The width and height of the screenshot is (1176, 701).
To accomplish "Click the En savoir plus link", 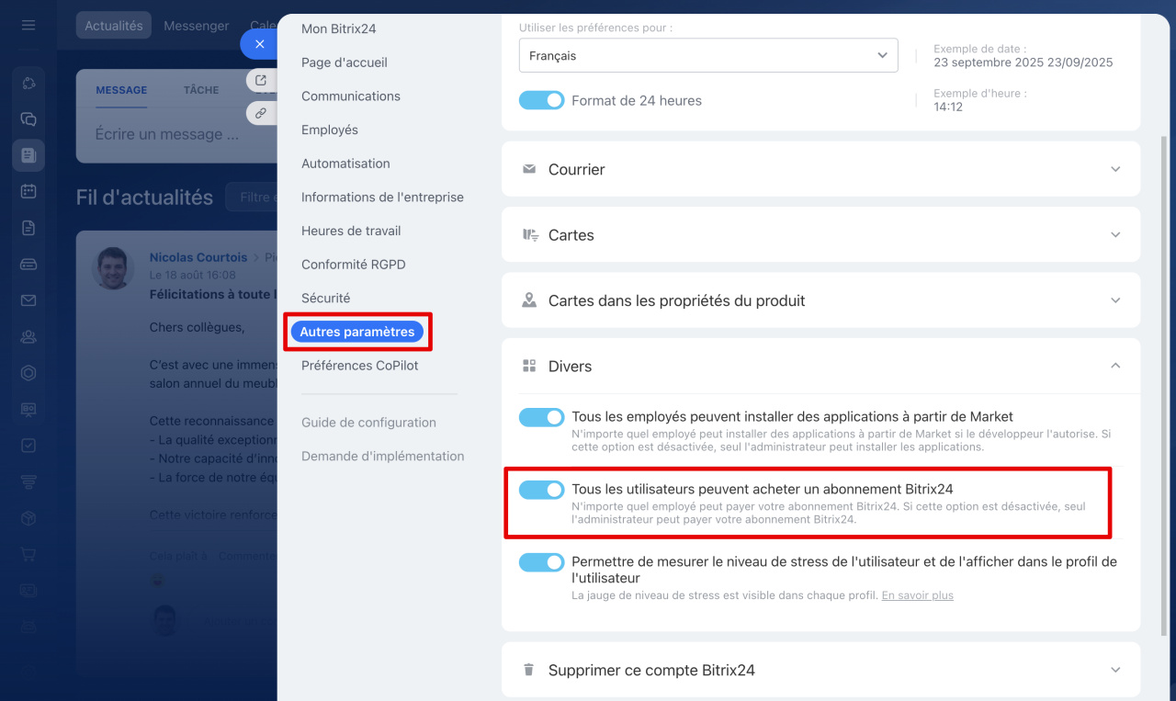I will (x=917, y=595).
